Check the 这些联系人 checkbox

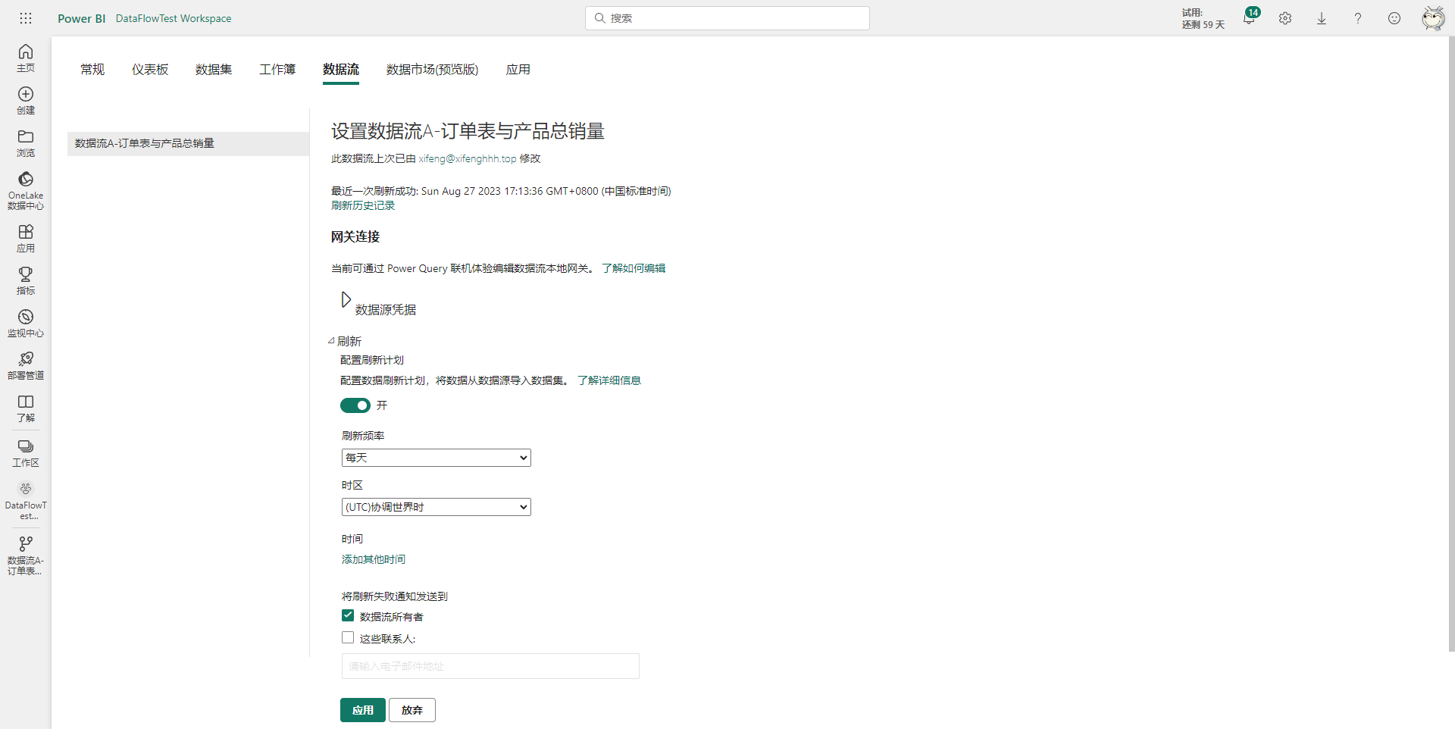348,638
